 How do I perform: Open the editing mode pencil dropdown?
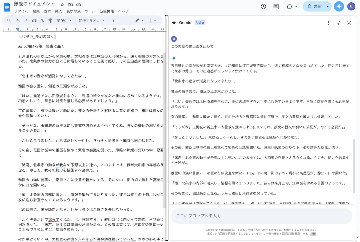pyautogui.click(x=139, y=21)
